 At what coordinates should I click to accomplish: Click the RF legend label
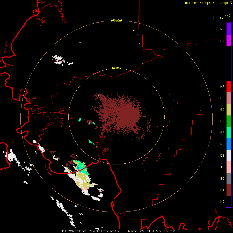coord(222,29)
